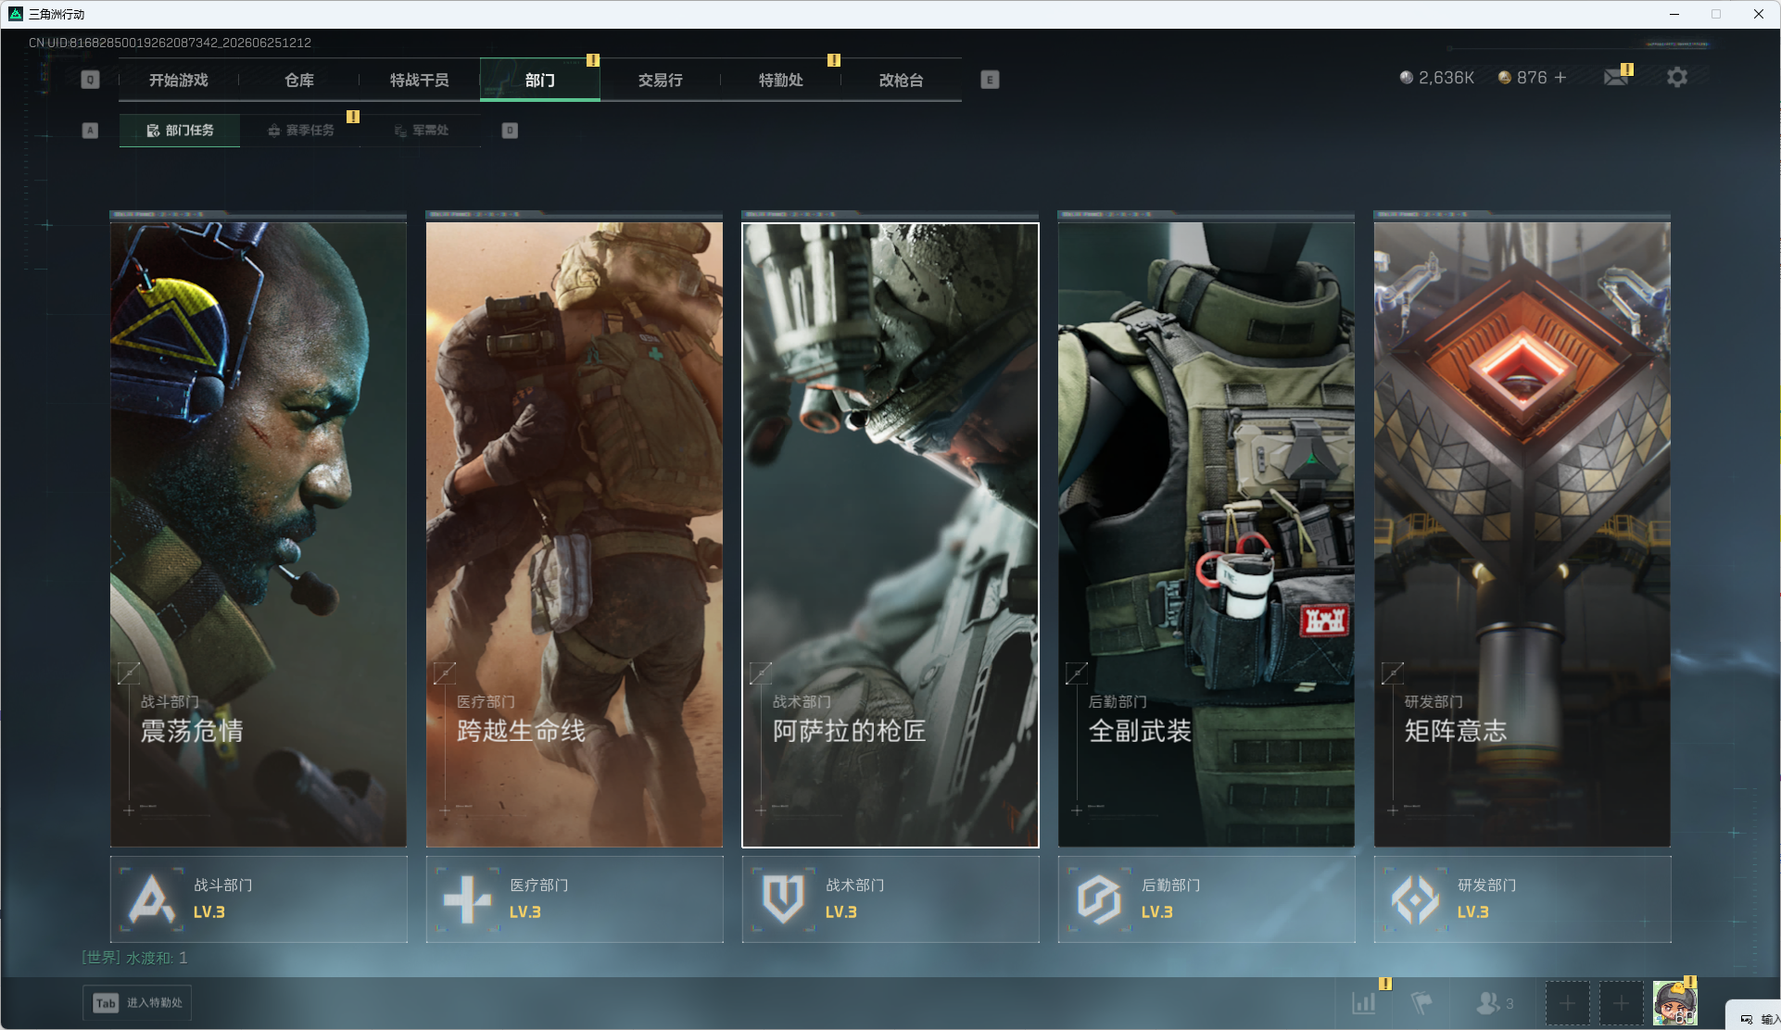Click the 部门任务 tab checklist icon
This screenshot has width=1781, height=1030.
(153, 131)
